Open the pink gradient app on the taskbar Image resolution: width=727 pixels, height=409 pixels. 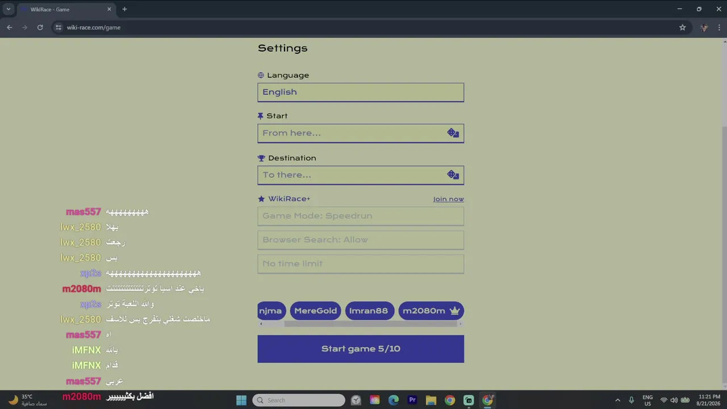pos(375,400)
